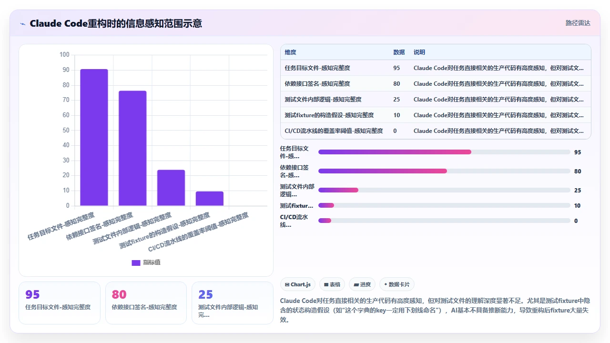Select the 进度 tag chip
This screenshot has width=610, height=343.
point(362,284)
